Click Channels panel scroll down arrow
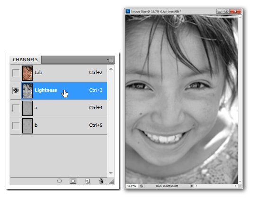 click(x=111, y=173)
